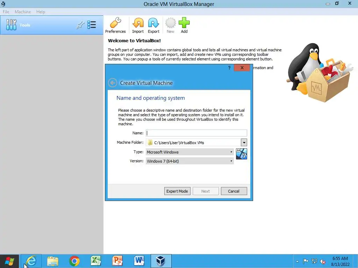Click the Machine Folder path text
Image resolution: width=358 pixels, height=268 pixels.
[x=179, y=143]
